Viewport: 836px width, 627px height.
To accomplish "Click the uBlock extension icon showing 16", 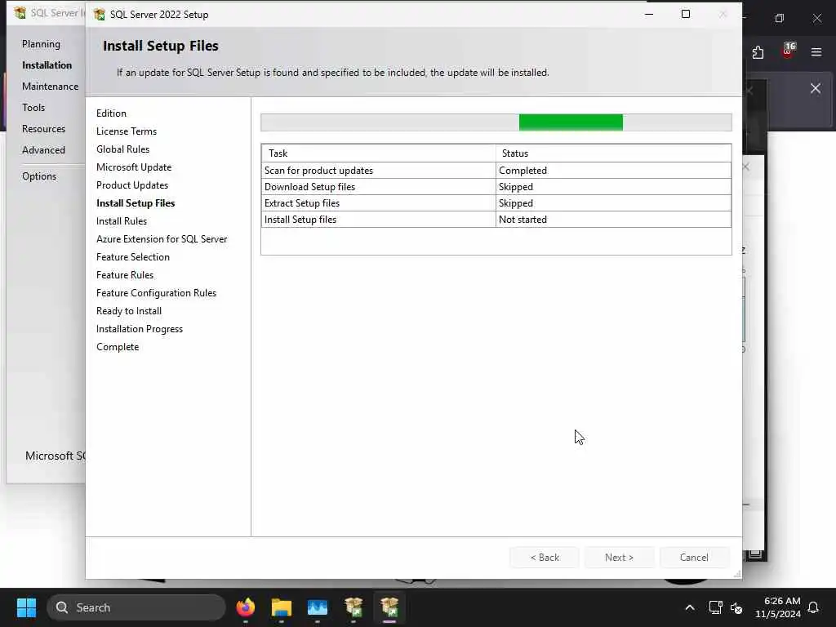I will (x=788, y=51).
